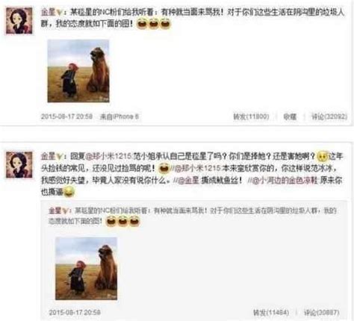Open the @郑小米1215 mention after 回复

tap(108, 157)
